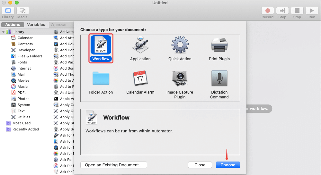Choose the Quick Action gear icon

[180, 45]
